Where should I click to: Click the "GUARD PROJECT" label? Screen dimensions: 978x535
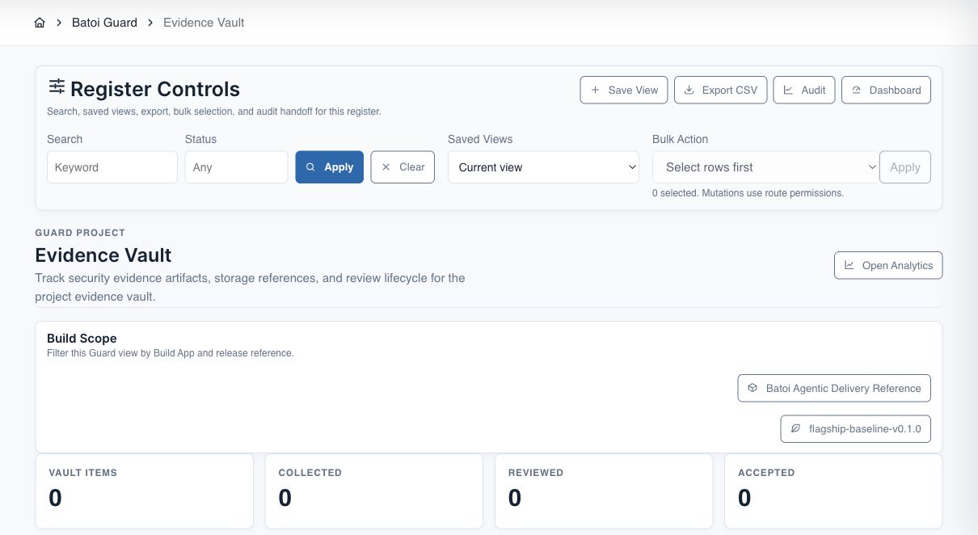coord(80,233)
